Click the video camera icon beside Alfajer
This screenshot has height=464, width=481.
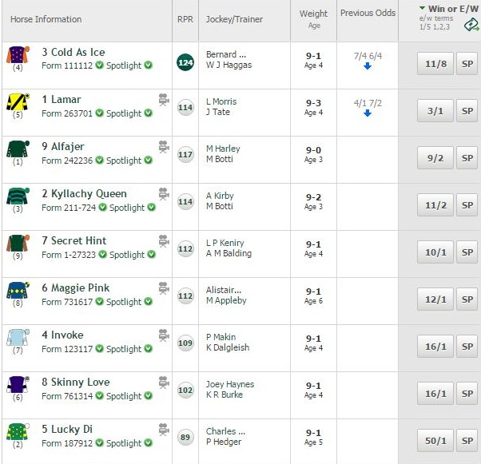[x=164, y=147]
